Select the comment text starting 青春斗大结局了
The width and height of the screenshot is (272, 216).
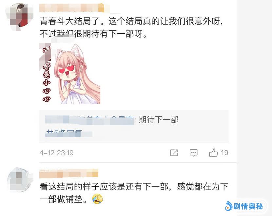(131, 27)
